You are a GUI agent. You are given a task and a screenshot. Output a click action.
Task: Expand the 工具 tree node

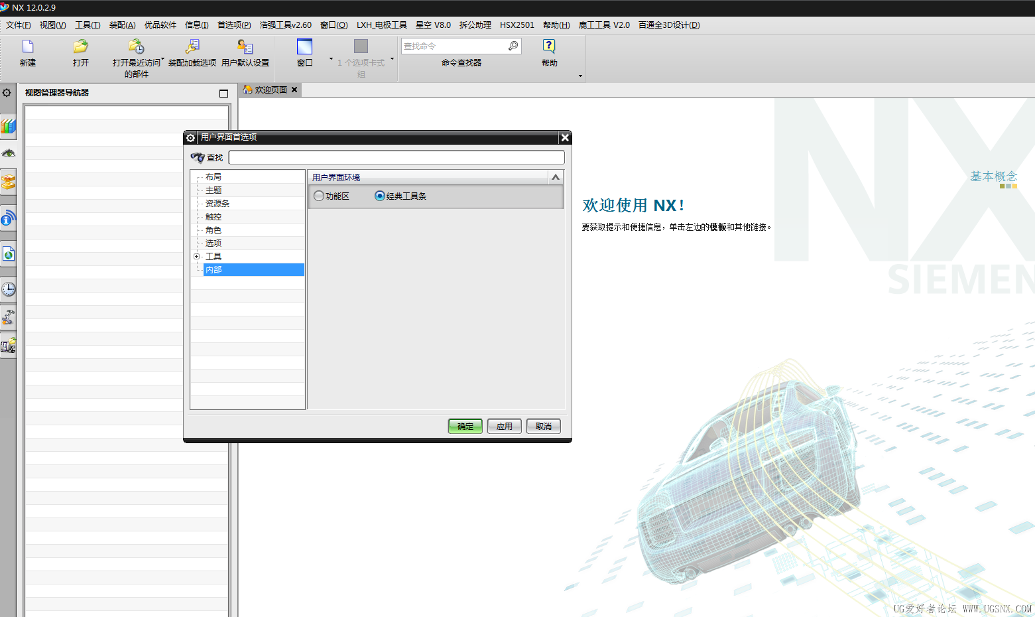[196, 256]
